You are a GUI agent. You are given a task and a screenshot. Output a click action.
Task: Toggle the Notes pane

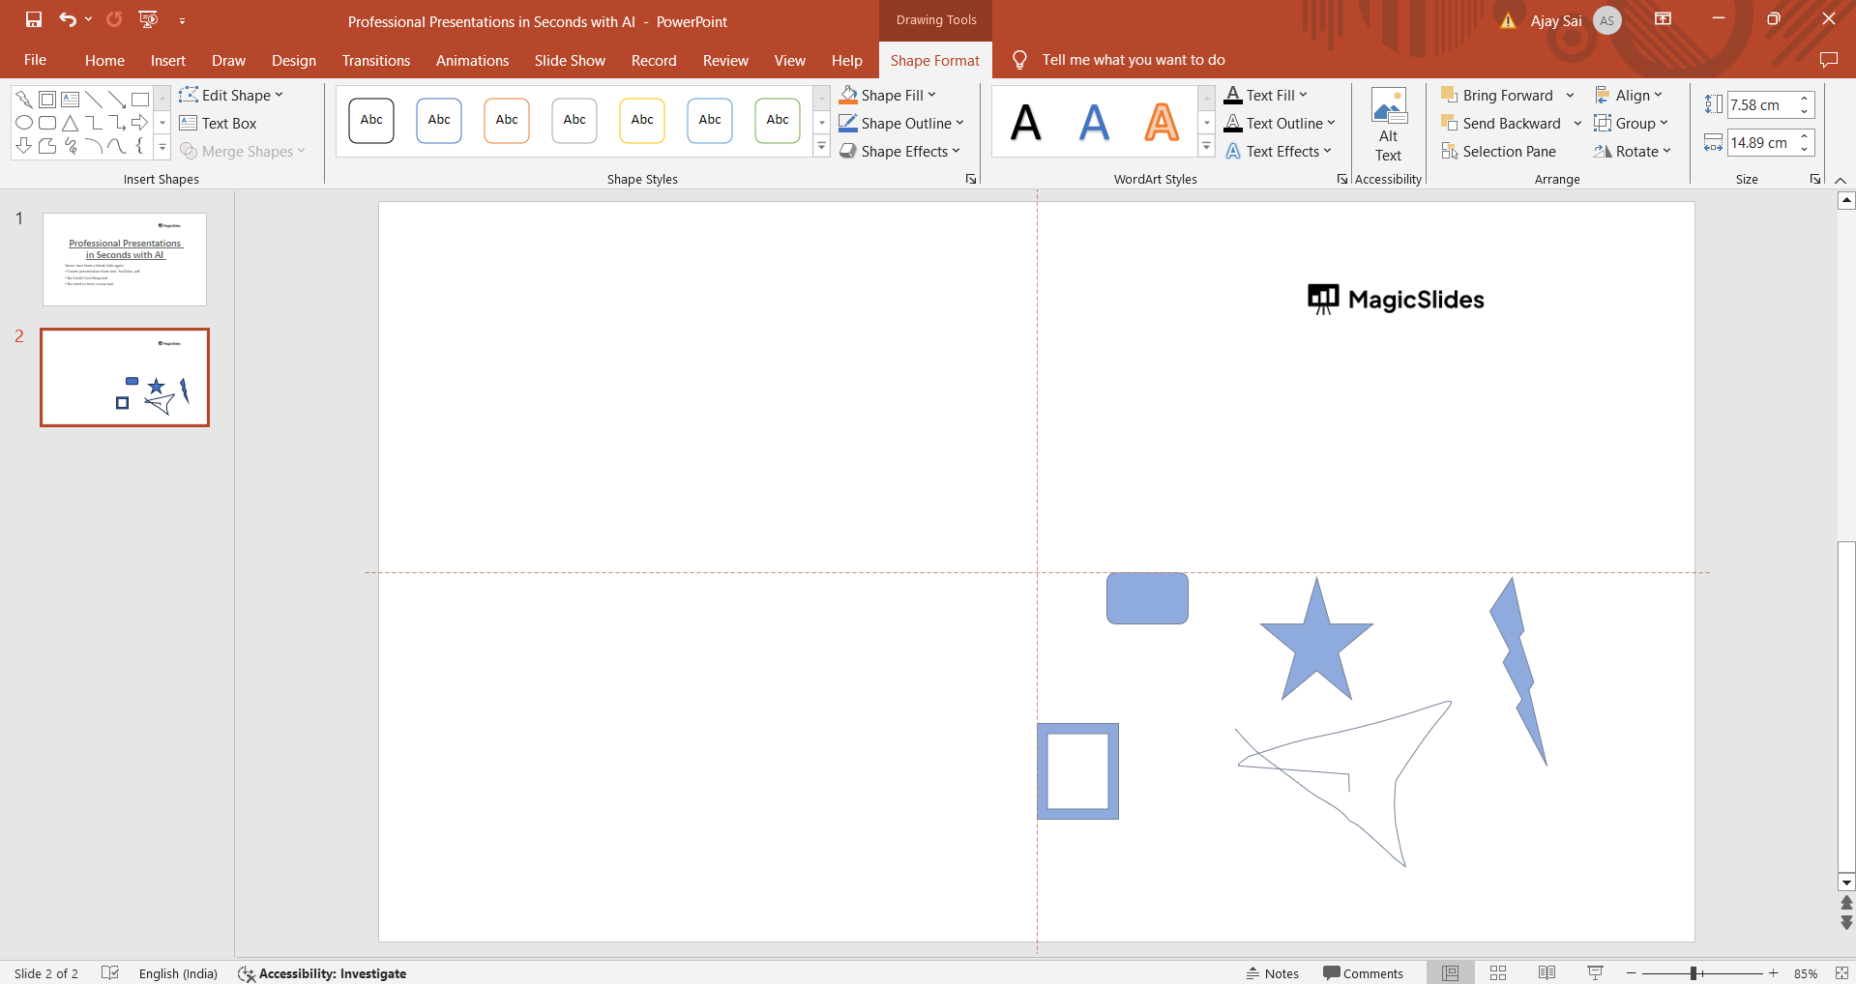tap(1272, 973)
